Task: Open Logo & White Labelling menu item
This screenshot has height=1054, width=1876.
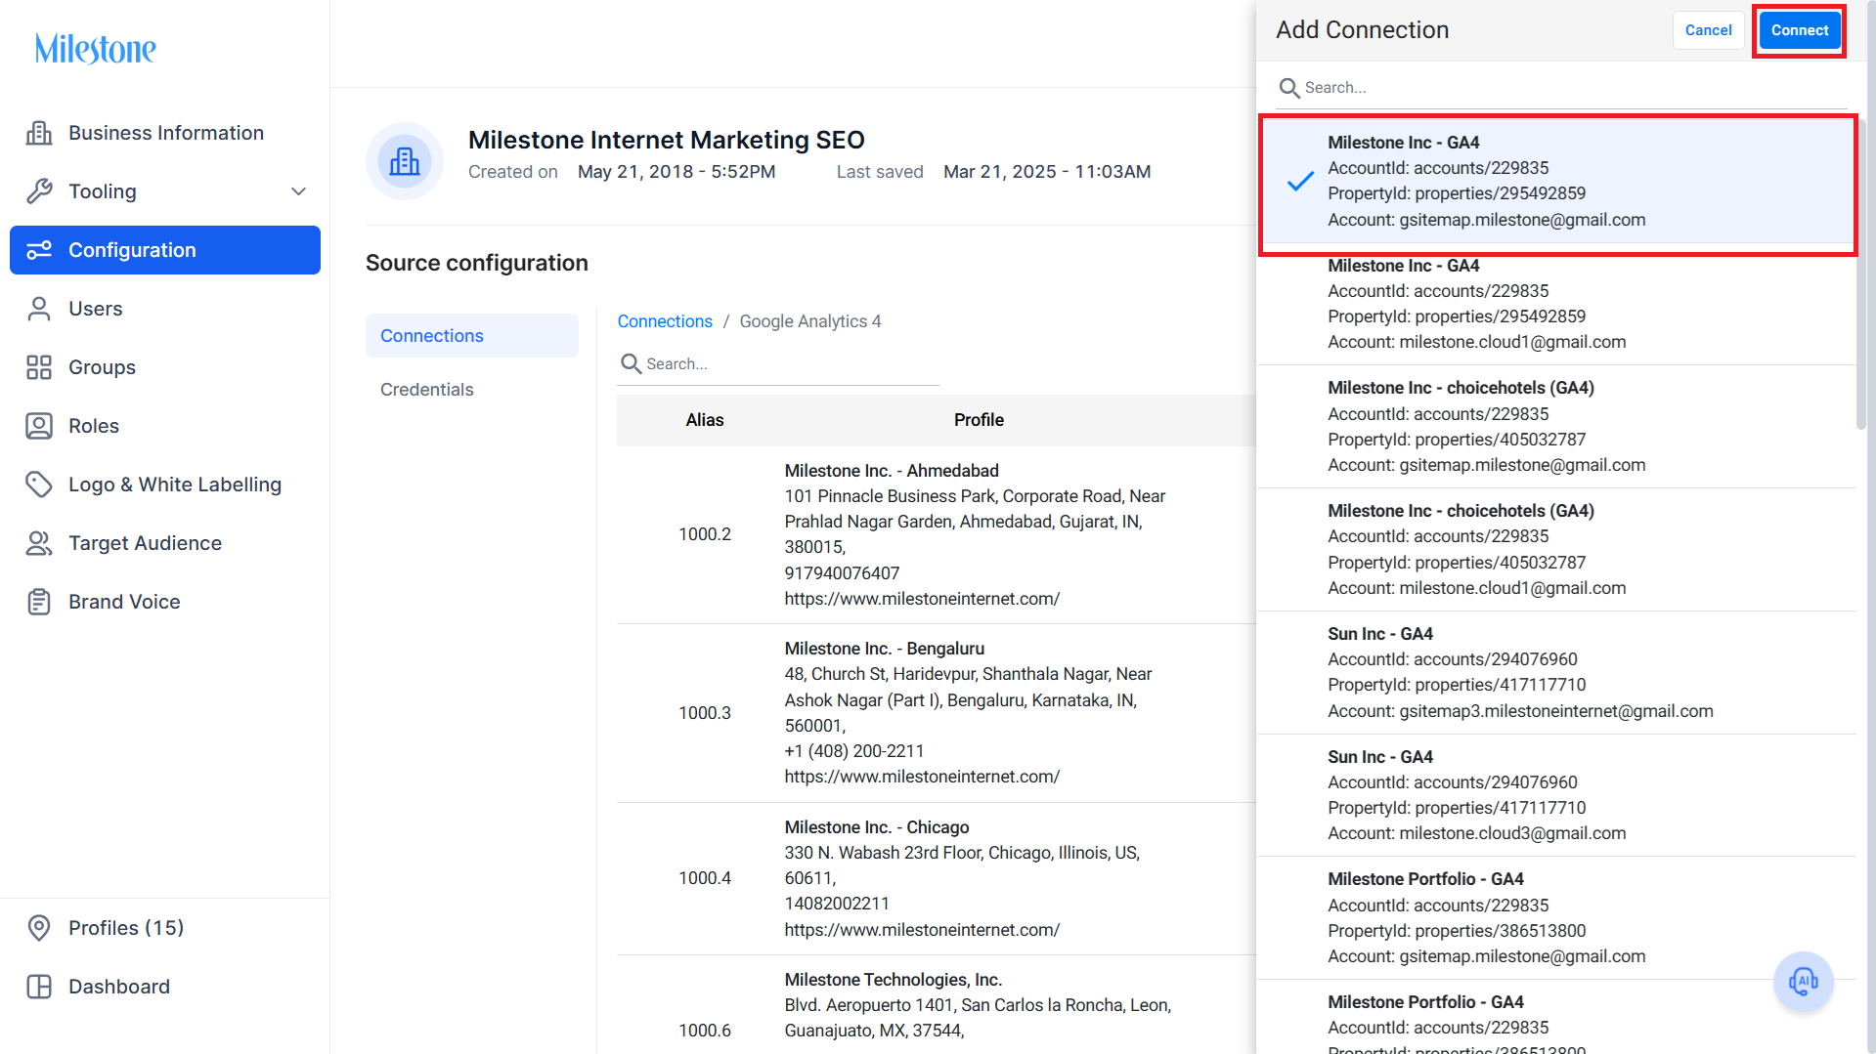Action: tap(165, 485)
